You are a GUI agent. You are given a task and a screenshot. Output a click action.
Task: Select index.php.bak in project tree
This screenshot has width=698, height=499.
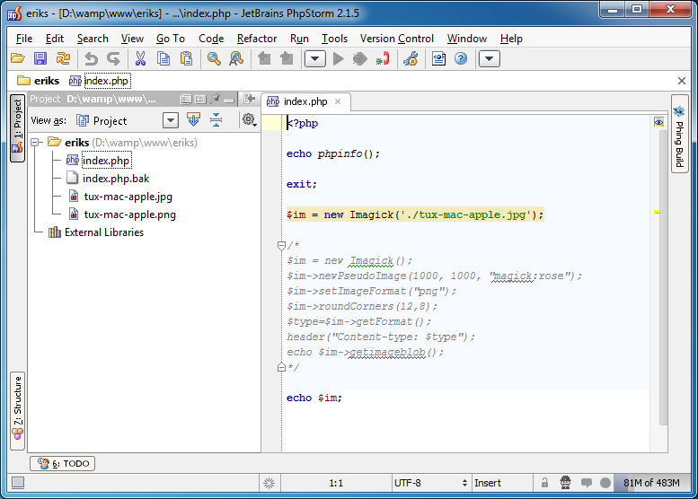pyautogui.click(x=108, y=179)
